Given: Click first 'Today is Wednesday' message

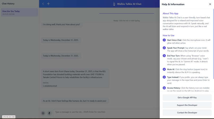Looking at the screenshot, I should coord(61,40).
